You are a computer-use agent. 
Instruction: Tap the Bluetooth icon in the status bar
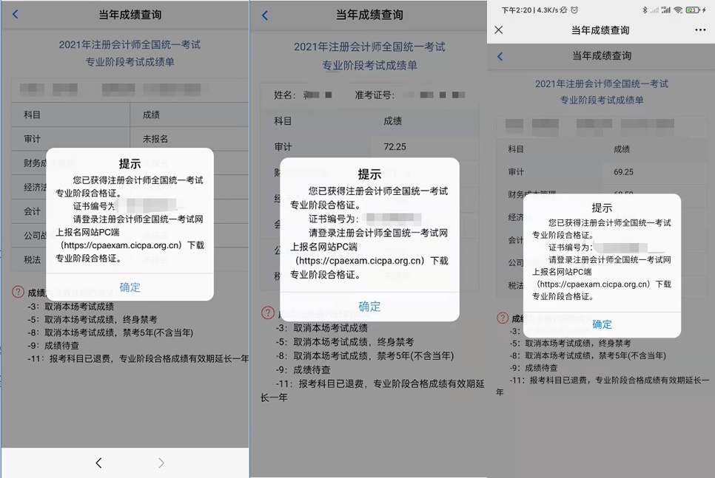click(x=645, y=10)
